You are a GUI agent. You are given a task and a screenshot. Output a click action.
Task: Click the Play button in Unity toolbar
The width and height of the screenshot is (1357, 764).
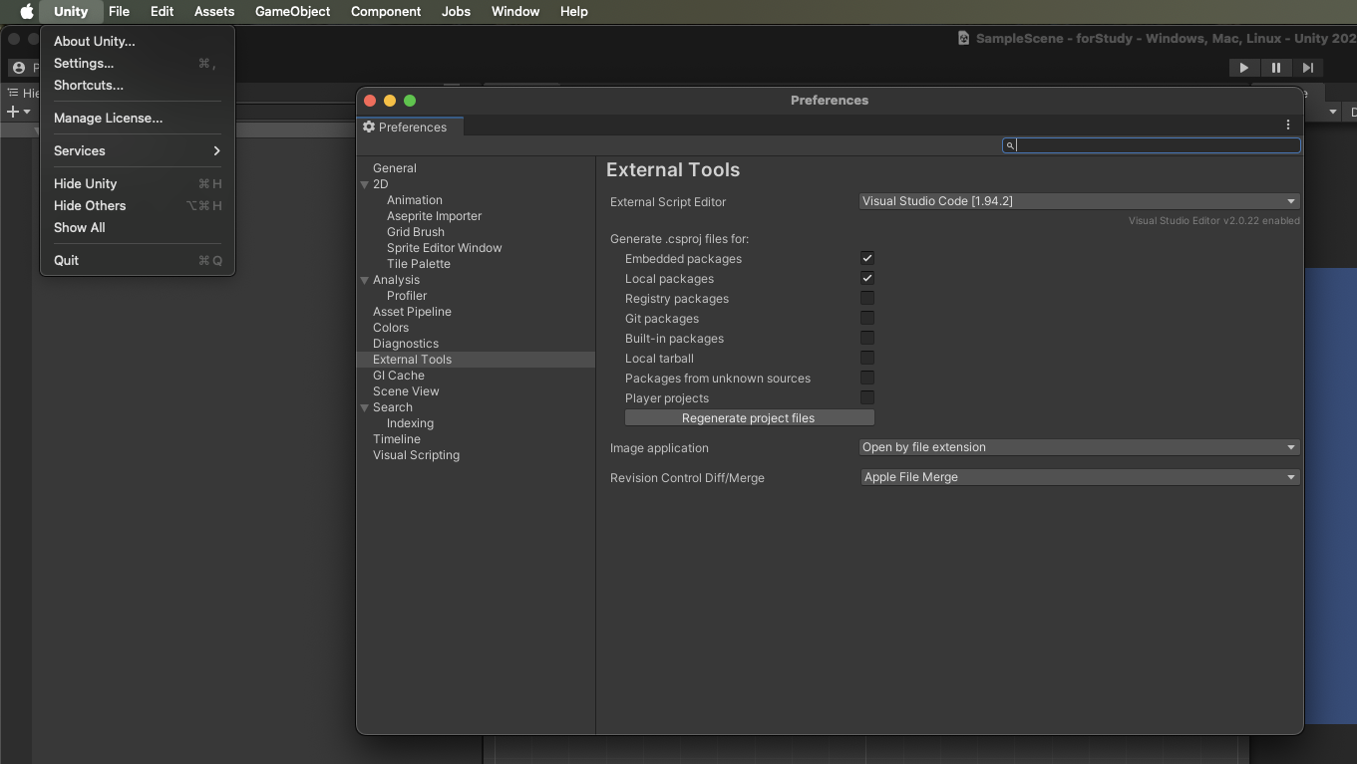pos(1243,68)
